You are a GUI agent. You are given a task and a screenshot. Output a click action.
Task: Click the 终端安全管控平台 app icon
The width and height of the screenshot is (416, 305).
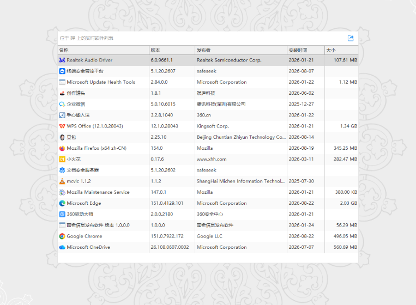(62, 71)
